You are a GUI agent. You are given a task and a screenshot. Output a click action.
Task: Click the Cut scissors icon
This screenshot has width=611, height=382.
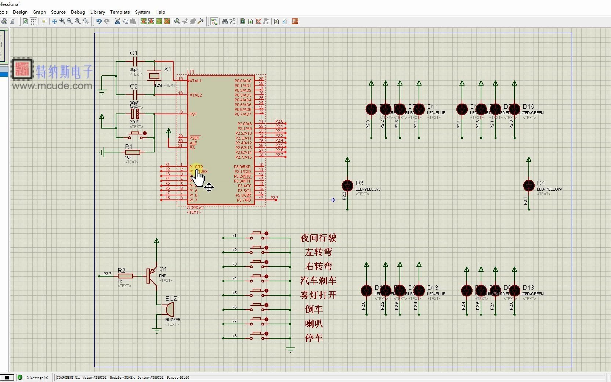point(117,21)
